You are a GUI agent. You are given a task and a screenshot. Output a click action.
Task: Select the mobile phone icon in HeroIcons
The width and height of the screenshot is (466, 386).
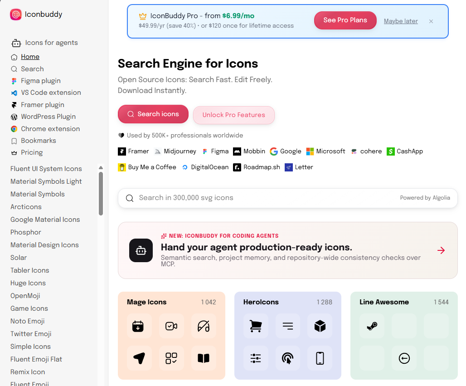320,358
